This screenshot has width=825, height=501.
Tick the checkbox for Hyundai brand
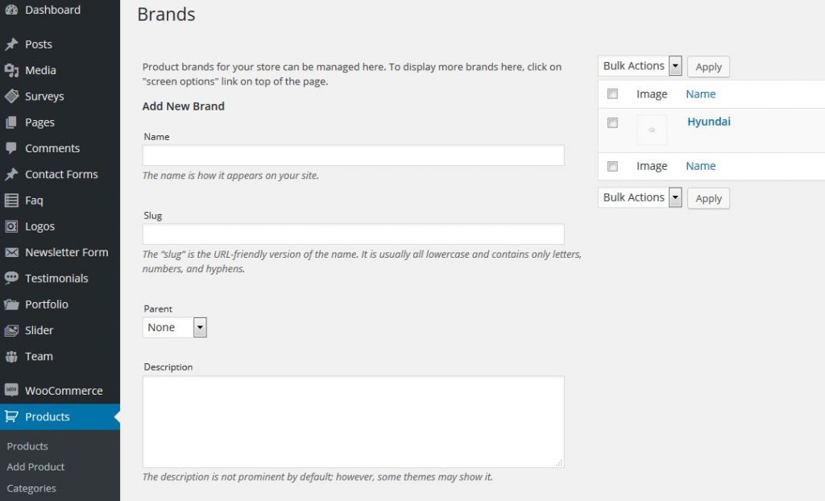tap(612, 122)
